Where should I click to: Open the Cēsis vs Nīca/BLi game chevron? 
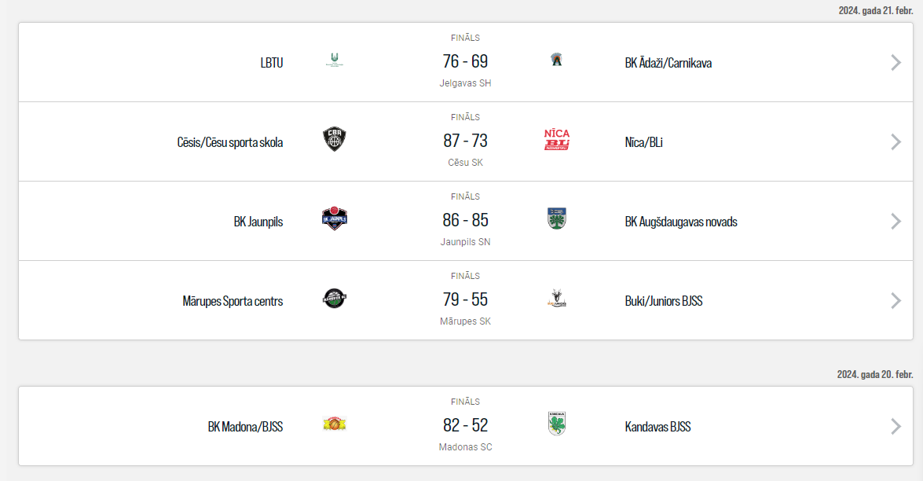coord(896,142)
